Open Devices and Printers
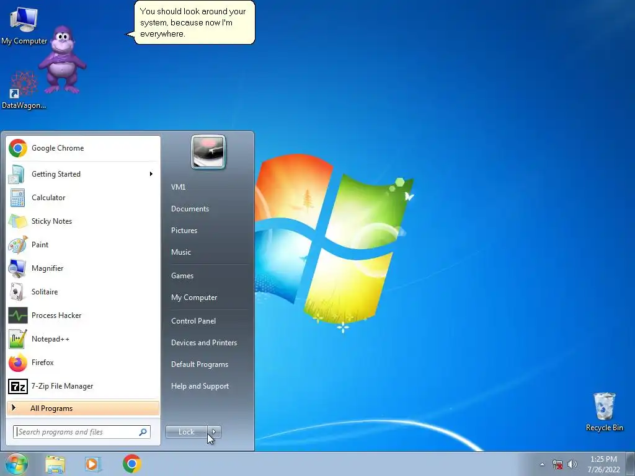 (x=203, y=343)
